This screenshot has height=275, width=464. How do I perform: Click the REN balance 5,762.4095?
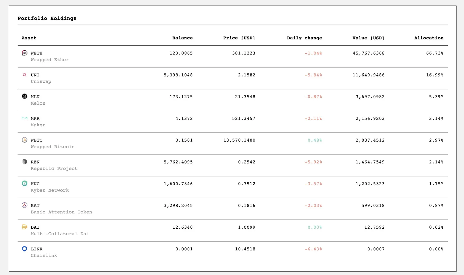pyautogui.click(x=178, y=162)
